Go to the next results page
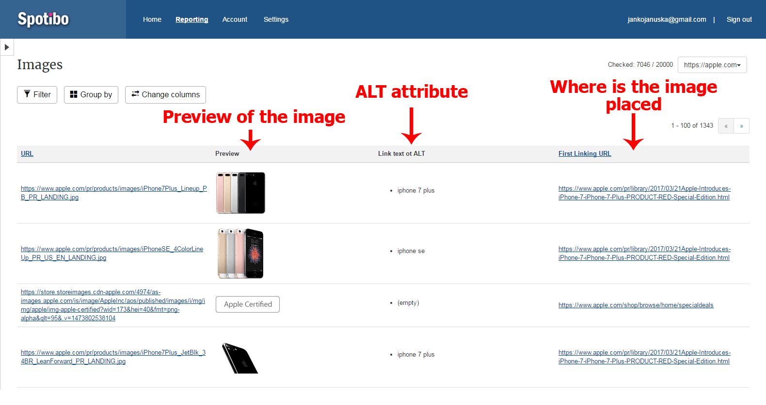 click(741, 126)
